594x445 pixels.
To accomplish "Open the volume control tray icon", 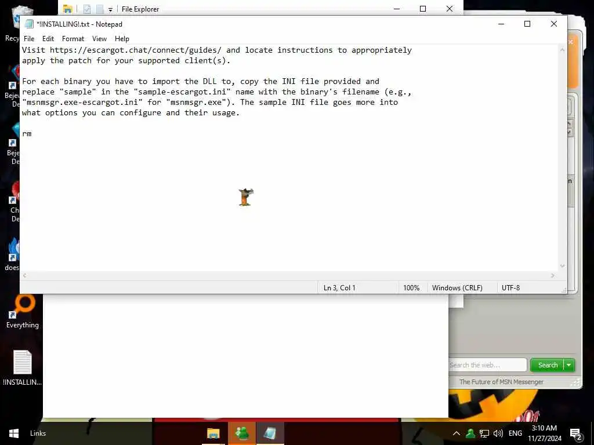I will coord(498,433).
